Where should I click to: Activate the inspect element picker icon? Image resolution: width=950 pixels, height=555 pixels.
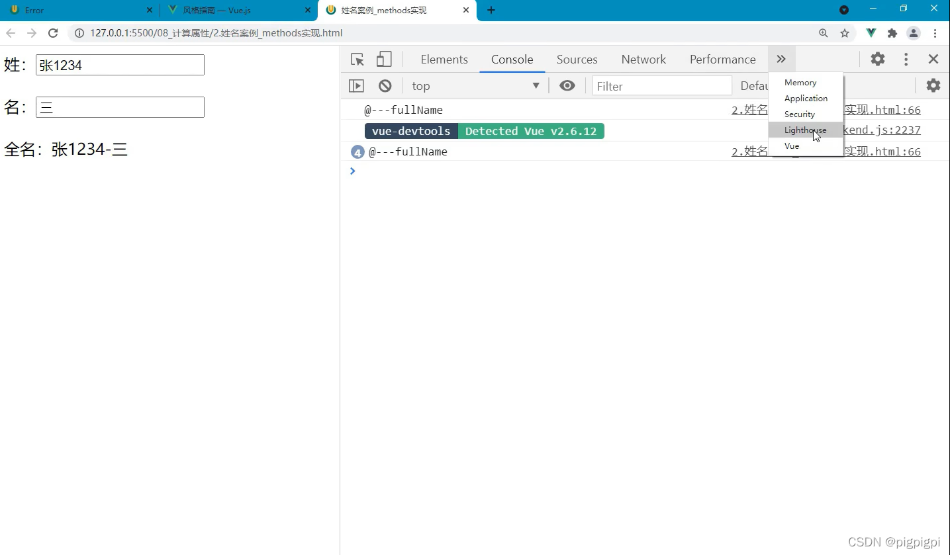point(357,60)
